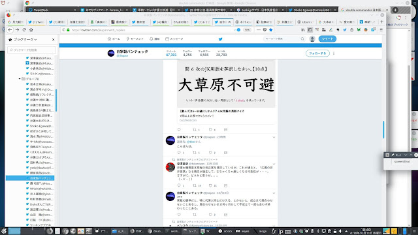Like the 大草原不可避 quiz tweet

(x=210, y=130)
